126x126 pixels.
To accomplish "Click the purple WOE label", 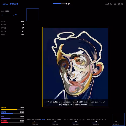I will point(3,117).
